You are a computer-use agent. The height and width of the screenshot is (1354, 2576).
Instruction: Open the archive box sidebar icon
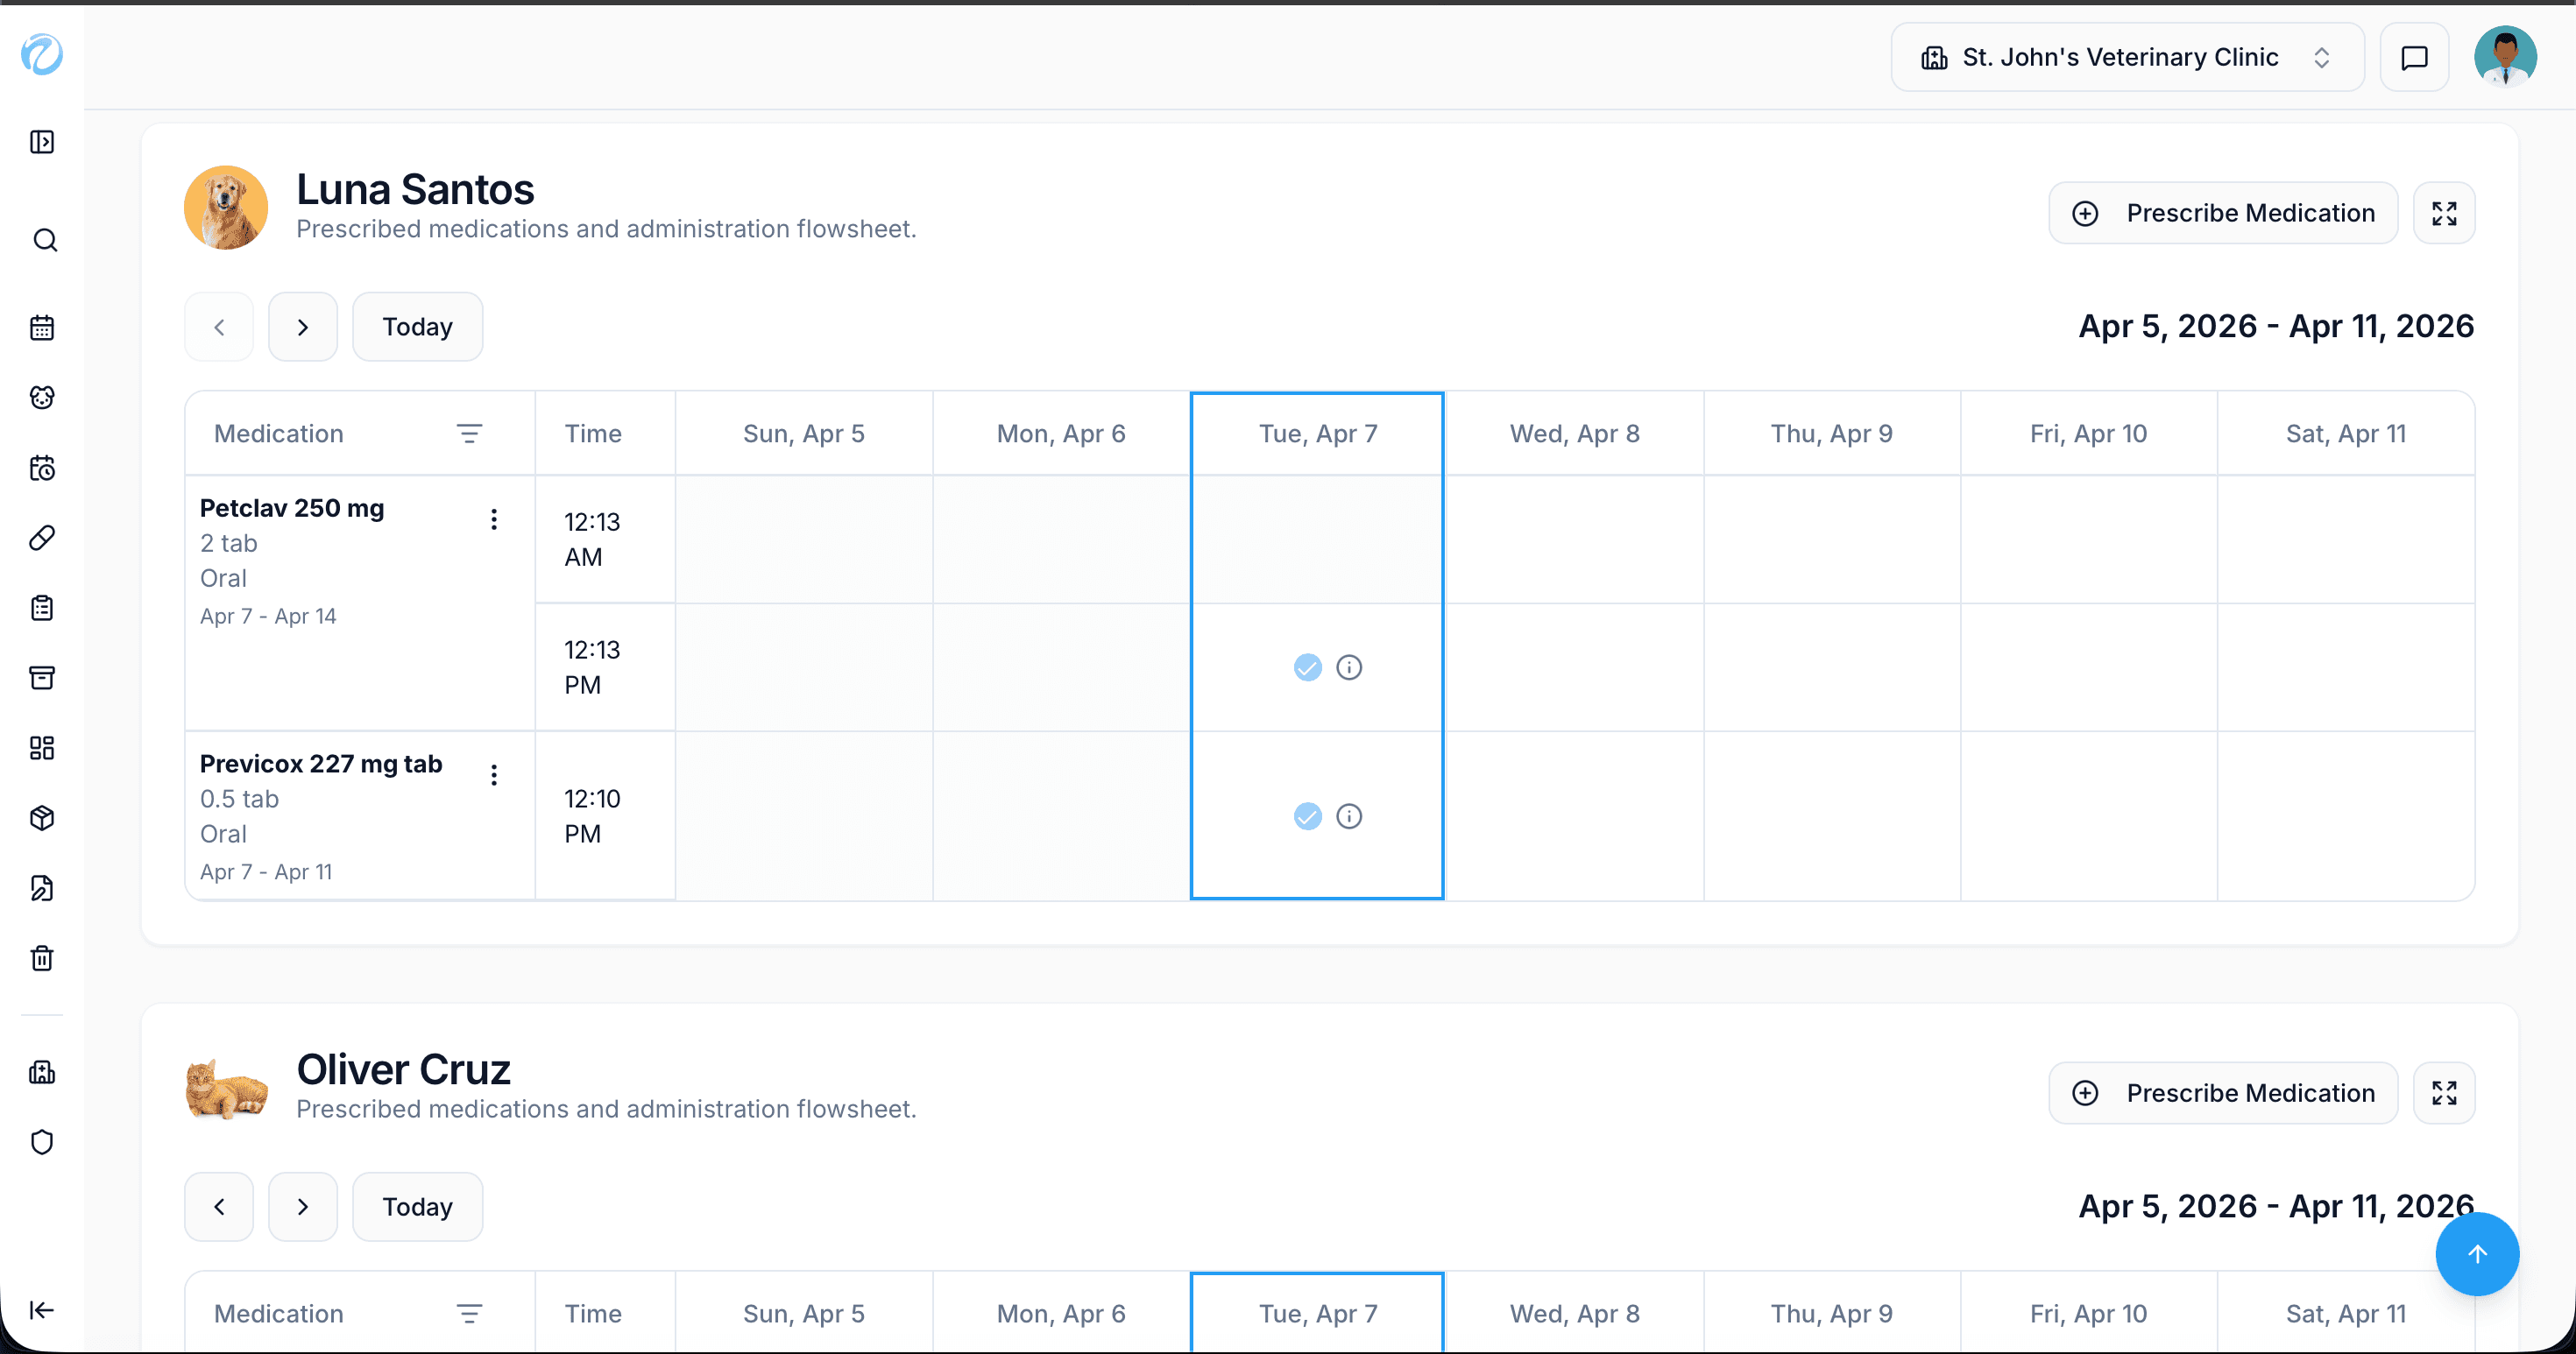click(42, 678)
